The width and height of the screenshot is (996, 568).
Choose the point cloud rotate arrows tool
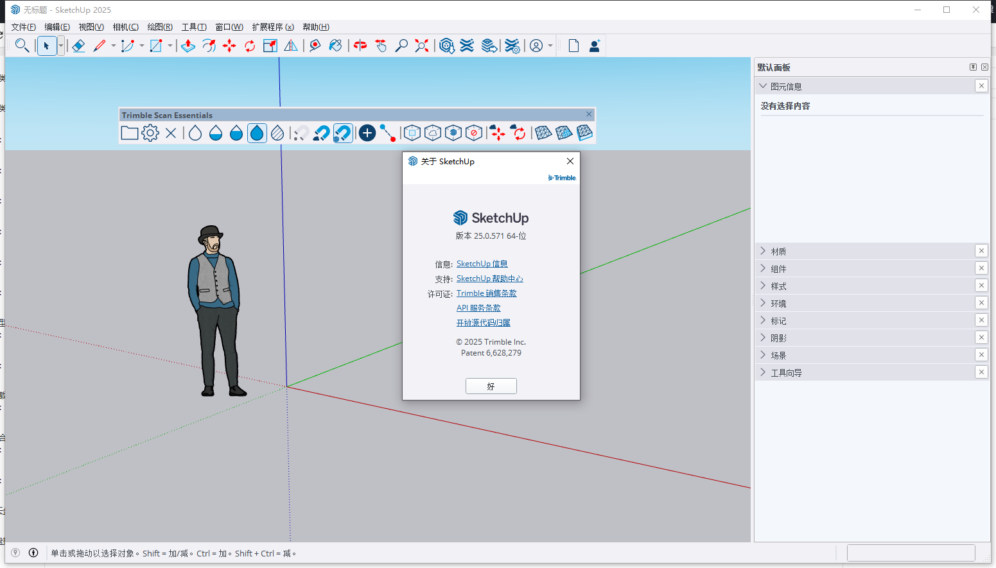(518, 133)
